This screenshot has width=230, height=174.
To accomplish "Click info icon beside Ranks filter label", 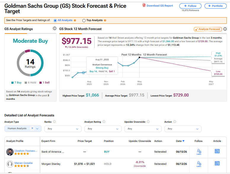I will pos(54,121).
